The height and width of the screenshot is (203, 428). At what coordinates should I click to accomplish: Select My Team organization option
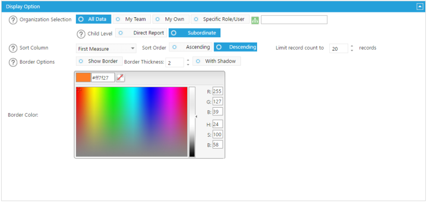[x=132, y=19]
